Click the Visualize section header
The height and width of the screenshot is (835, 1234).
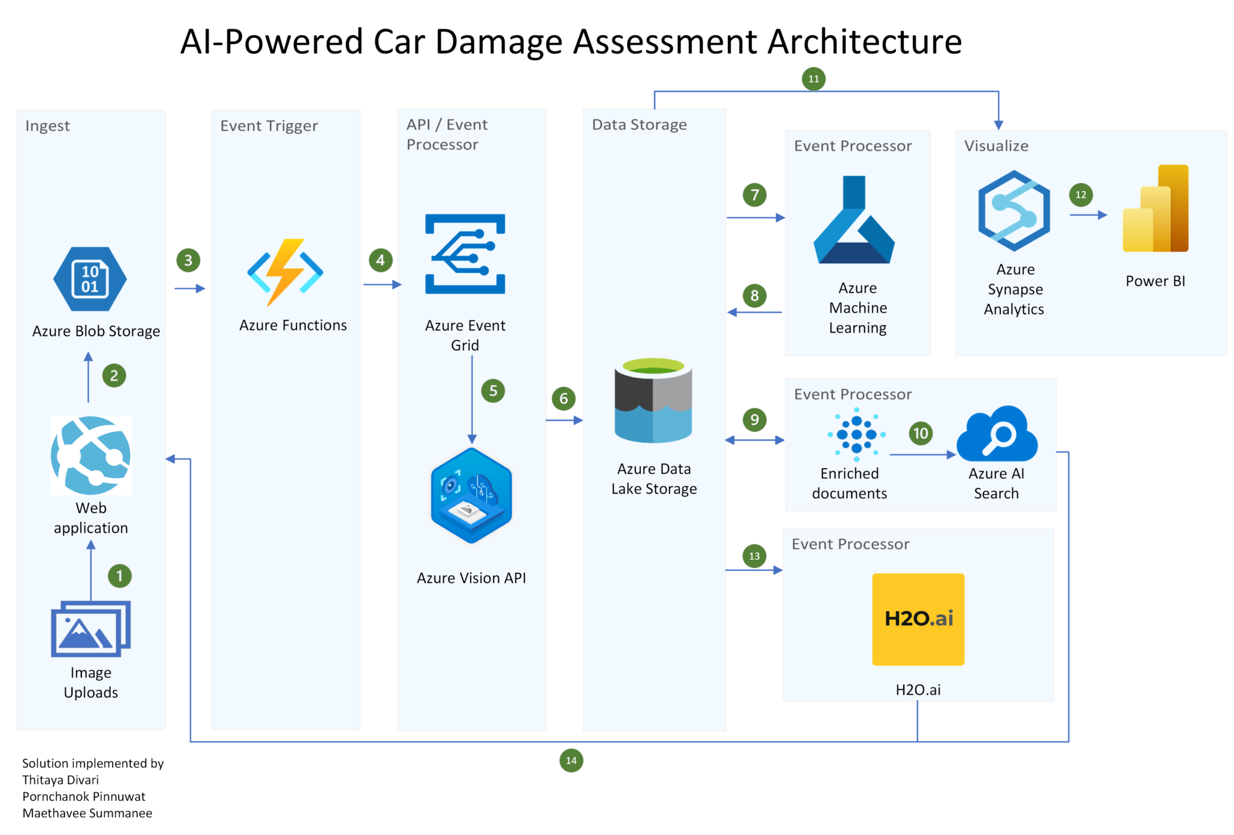(995, 145)
